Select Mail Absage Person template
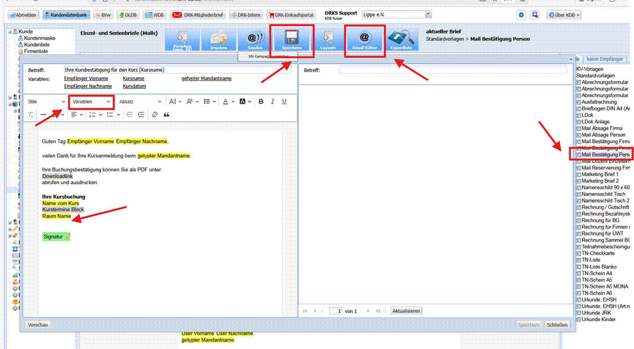 click(603, 135)
